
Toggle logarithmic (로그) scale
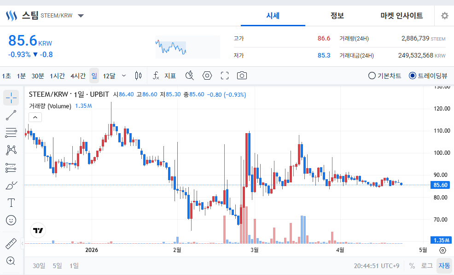427,266
